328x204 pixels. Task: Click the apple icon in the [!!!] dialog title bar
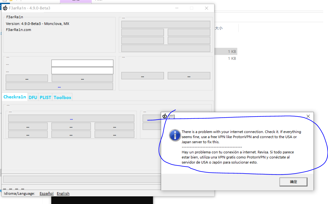pos(165,116)
